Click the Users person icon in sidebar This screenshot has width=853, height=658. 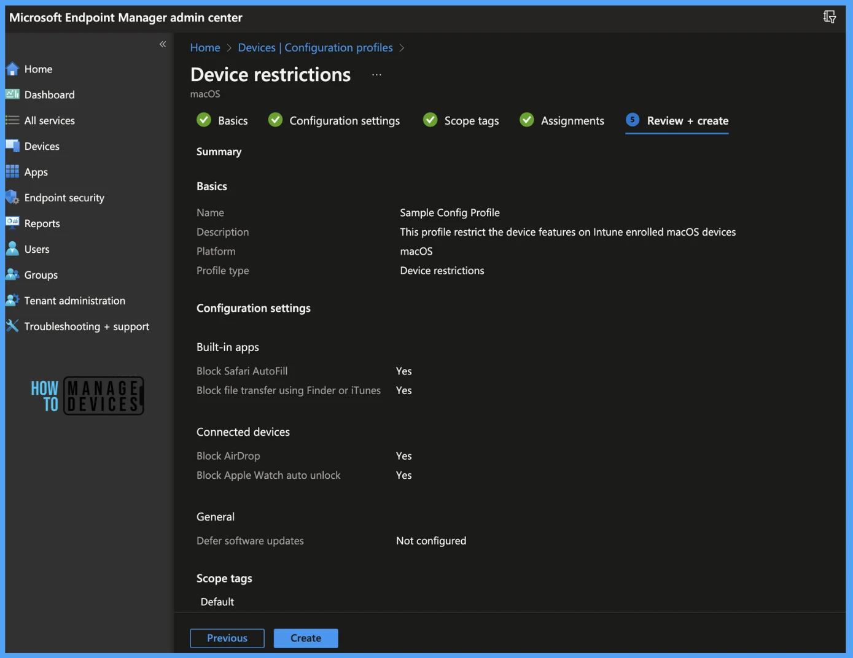12,249
